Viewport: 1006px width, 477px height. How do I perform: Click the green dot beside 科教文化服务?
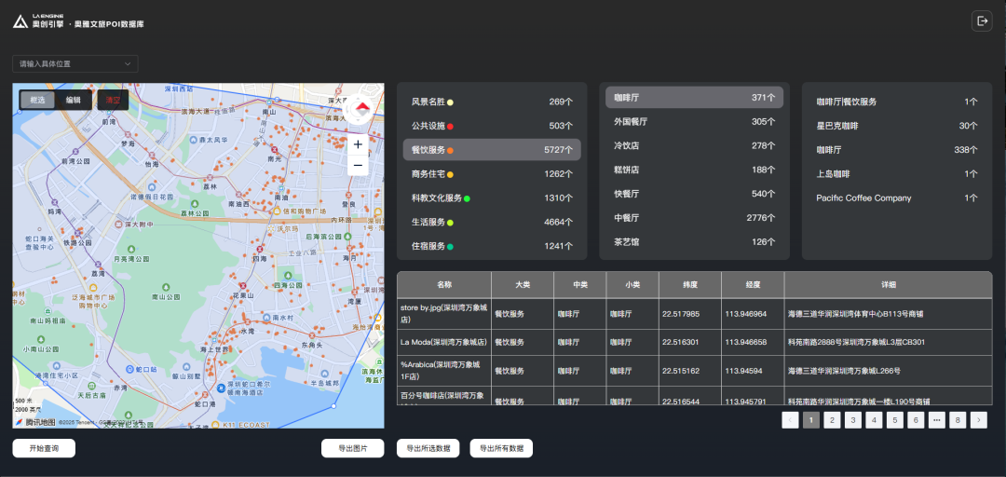coord(467,198)
